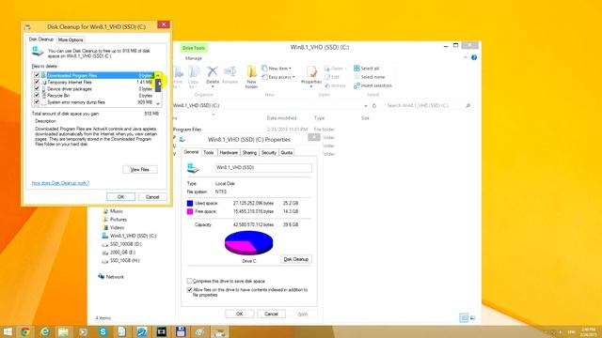Expand the Properties button dropdown arrow
Screen dimensions: 602x338
tap(311, 86)
